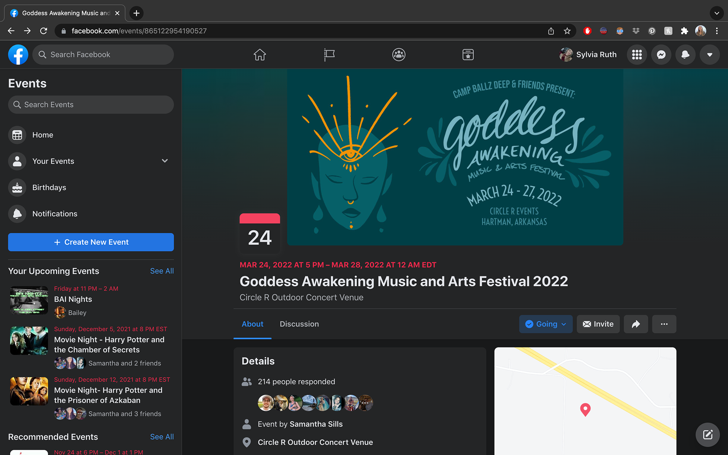Invite friends with the Invite button
The height and width of the screenshot is (455, 728).
(598, 324)
